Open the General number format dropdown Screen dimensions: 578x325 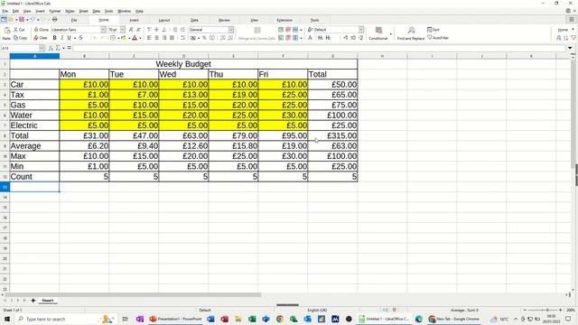click(x=230, y=30)
